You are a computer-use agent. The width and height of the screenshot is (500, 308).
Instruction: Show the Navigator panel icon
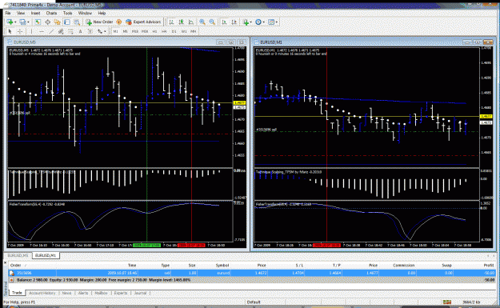(58, 22)
